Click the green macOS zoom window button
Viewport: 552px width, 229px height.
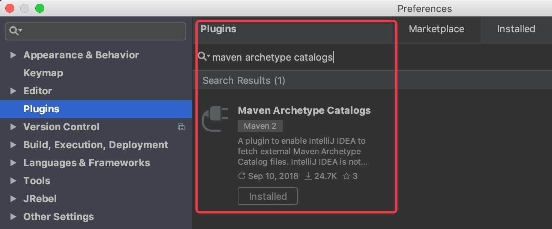pyautogui.click(x=39, y=8)
